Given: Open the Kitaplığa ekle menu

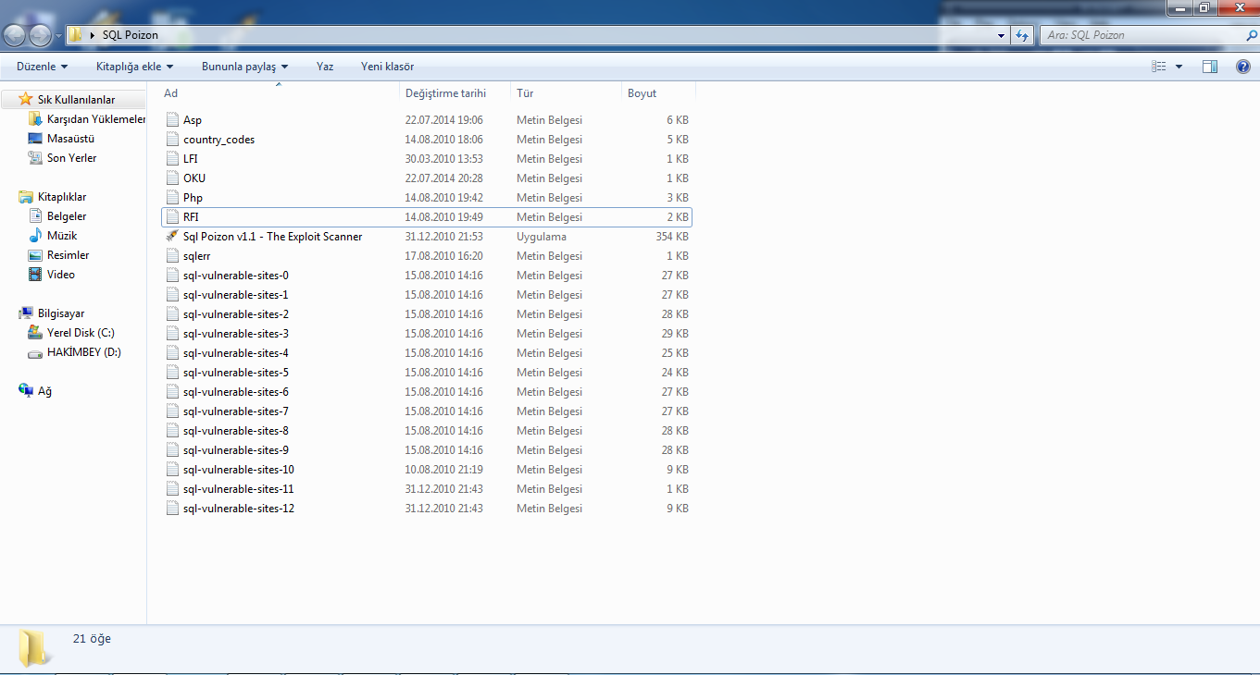Looking at the screenshot, I should tap(134, 67).
